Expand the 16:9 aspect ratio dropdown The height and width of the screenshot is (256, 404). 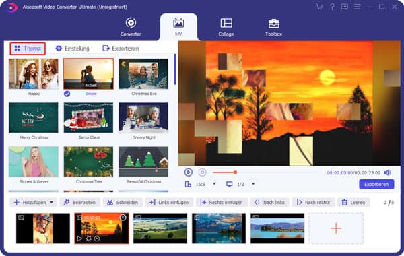[214, 184]
